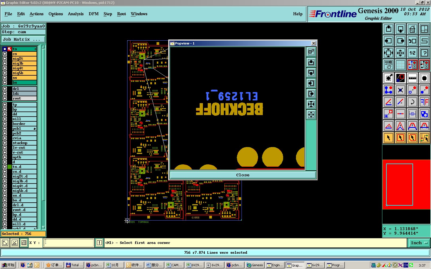Click the pan down icon in Popview

coord(311,73)
